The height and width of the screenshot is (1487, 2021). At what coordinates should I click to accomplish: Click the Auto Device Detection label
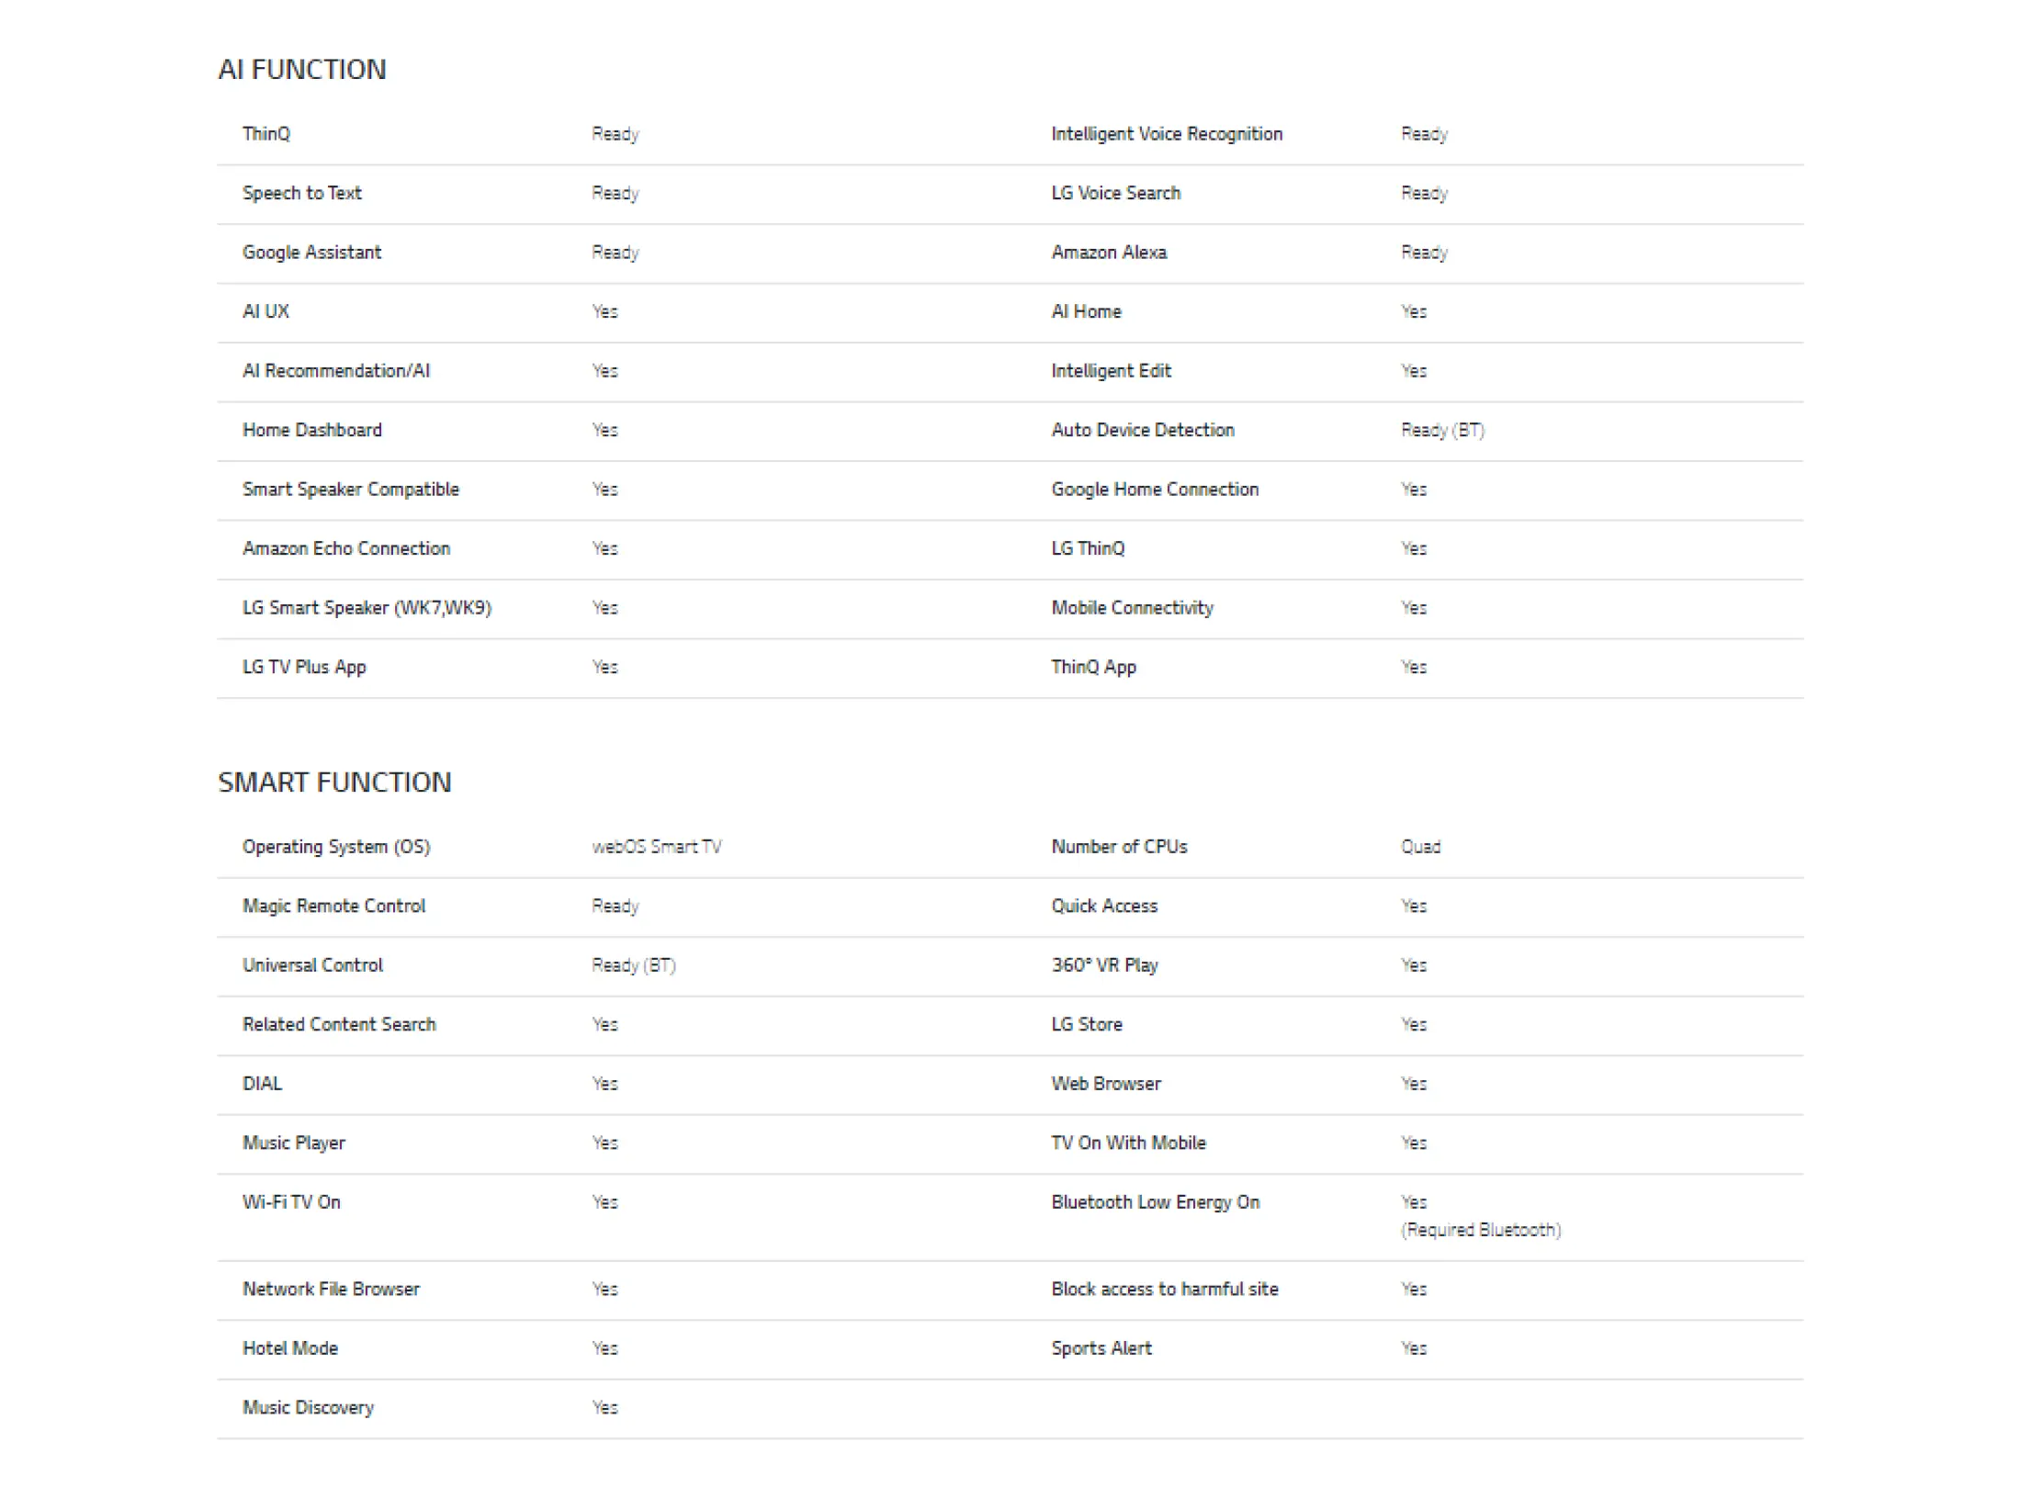[1143, 430]
